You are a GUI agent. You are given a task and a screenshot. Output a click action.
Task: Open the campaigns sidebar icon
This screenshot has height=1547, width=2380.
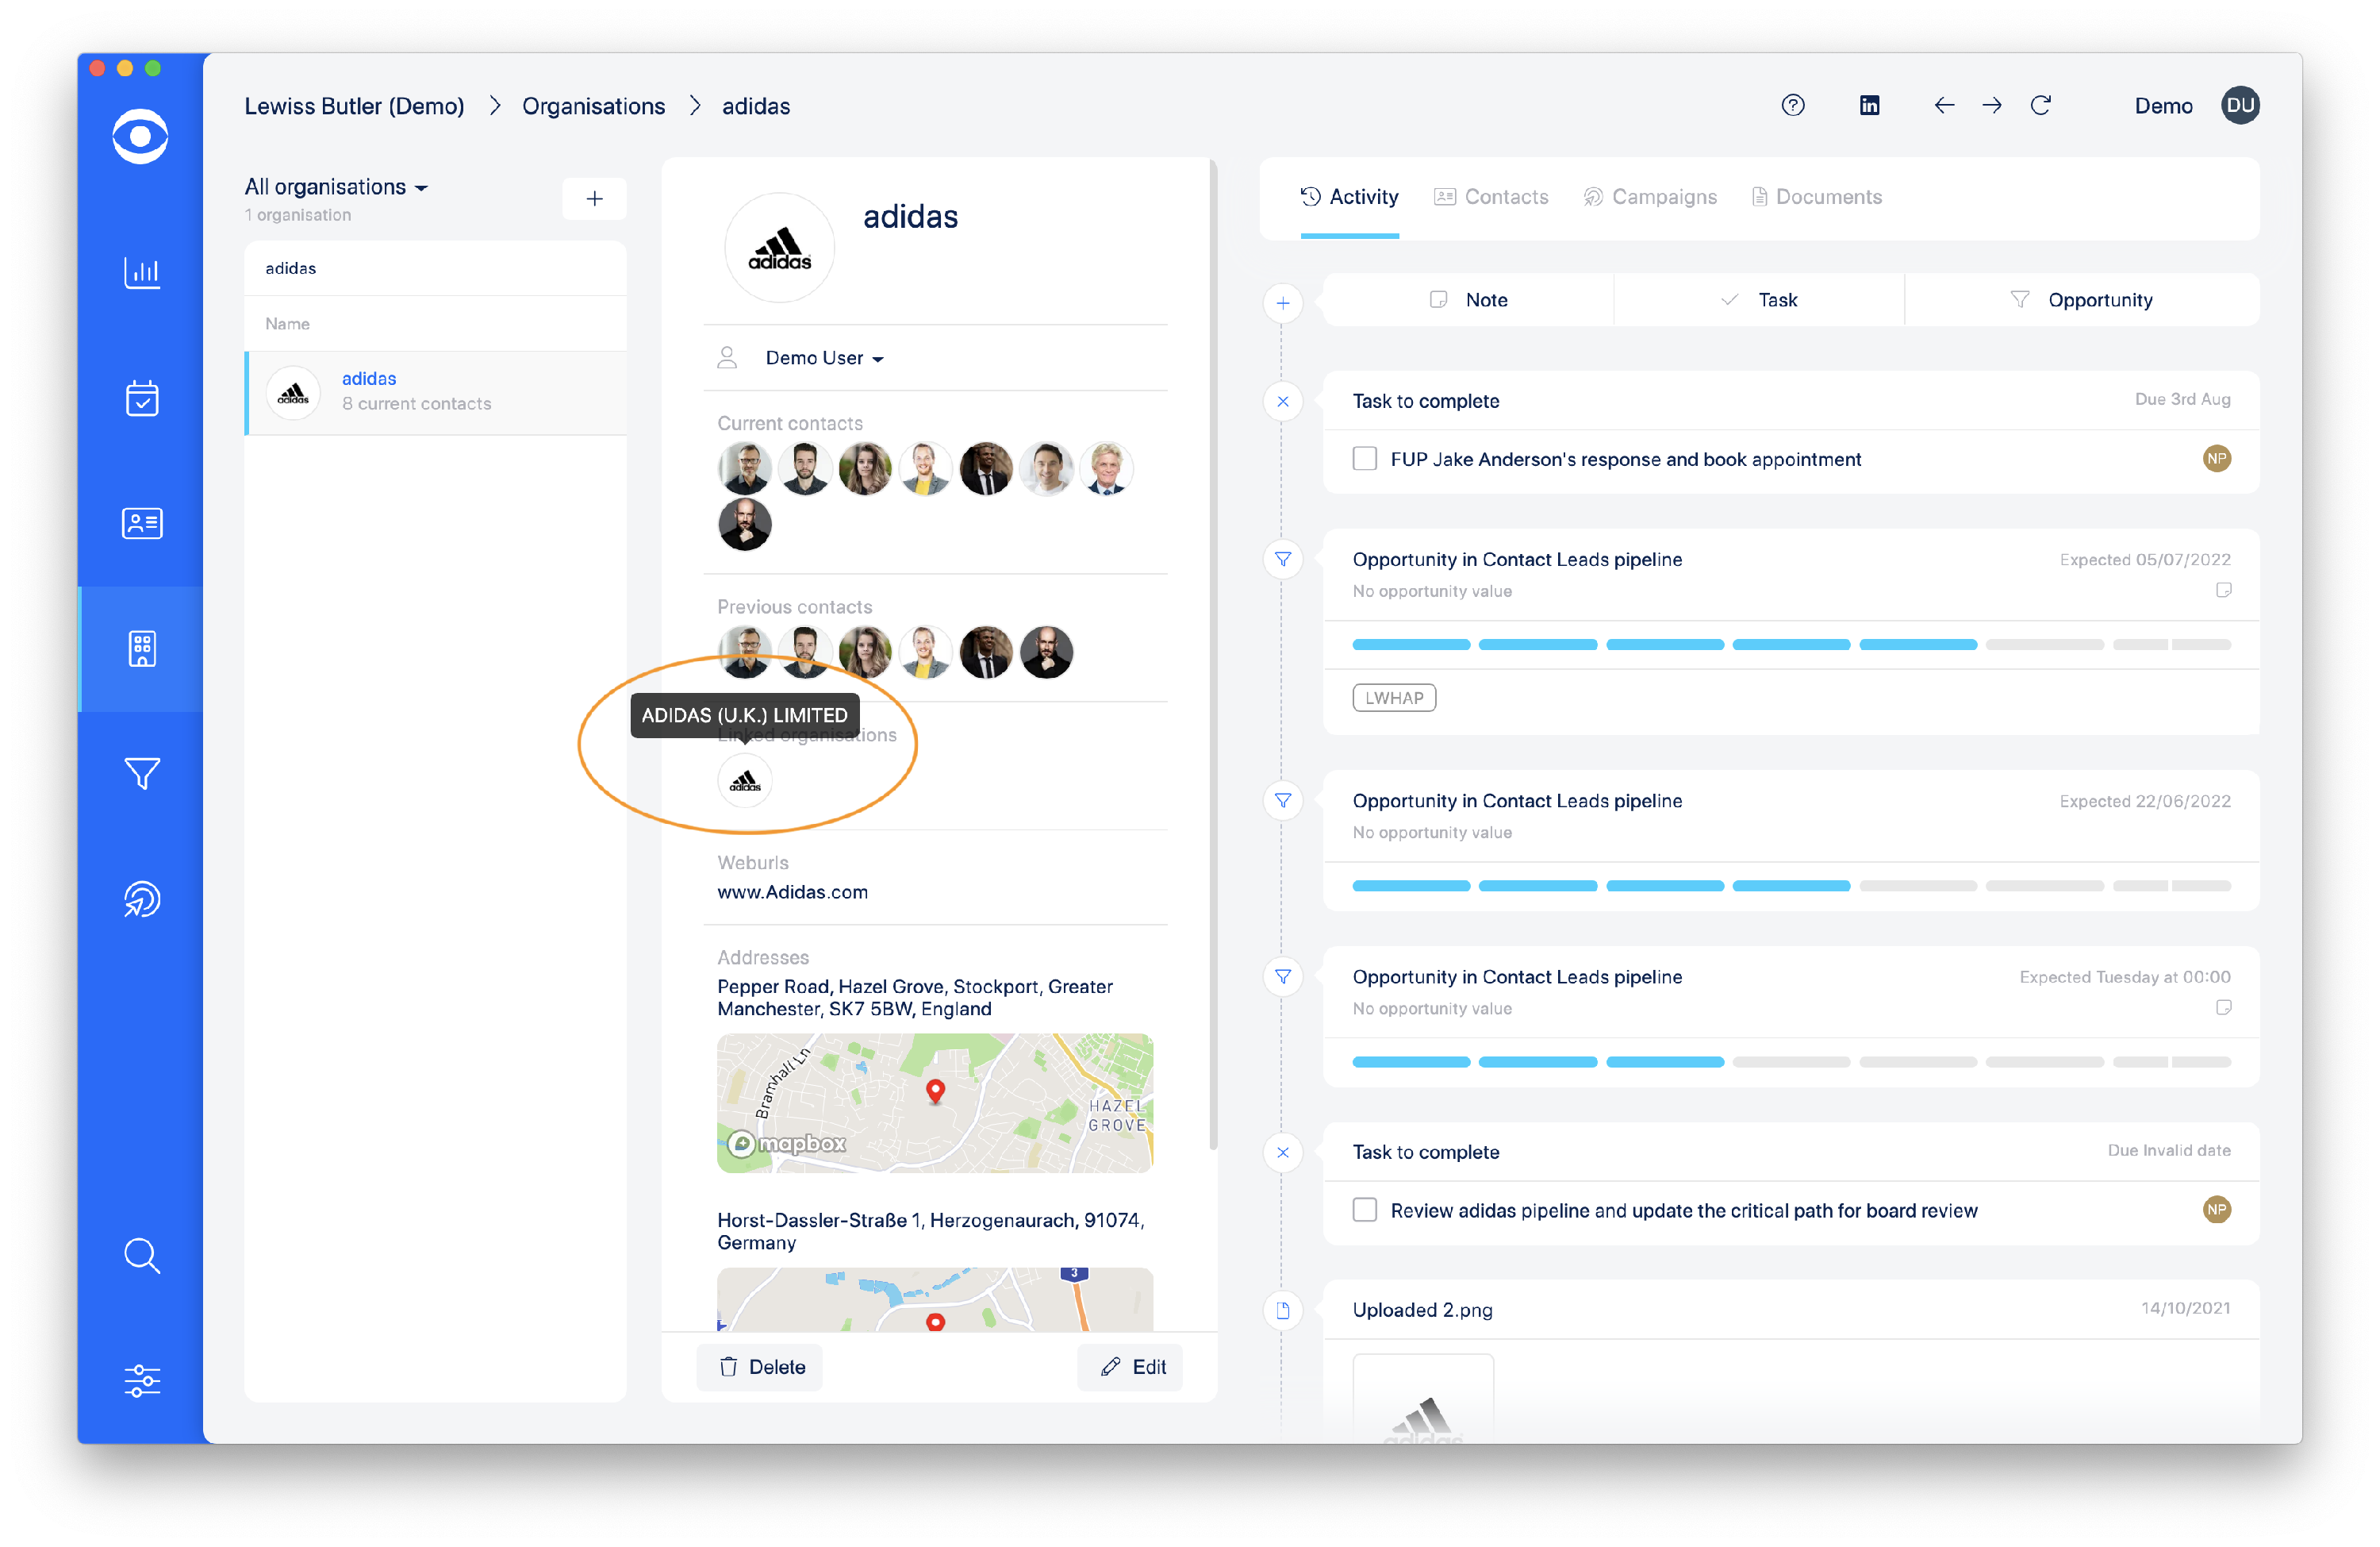tap(141, 899)
